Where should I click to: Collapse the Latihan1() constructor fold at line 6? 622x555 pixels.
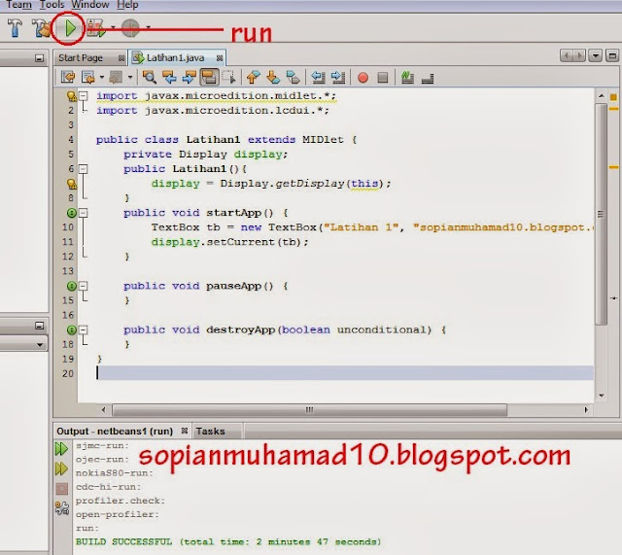pos(84,169)
